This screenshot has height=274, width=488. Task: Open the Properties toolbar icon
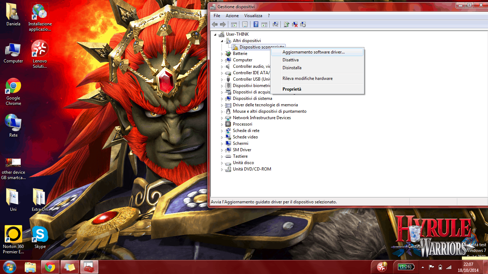pos(245,24)
